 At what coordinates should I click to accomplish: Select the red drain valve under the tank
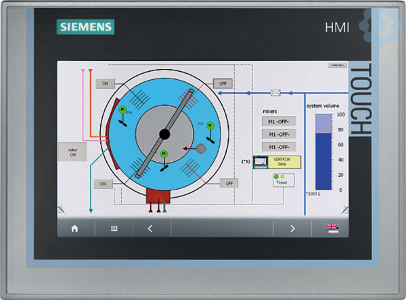click(157, 196)
